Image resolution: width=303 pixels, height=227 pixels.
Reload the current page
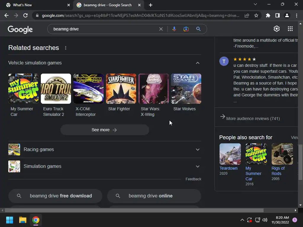tap(25, 15)
